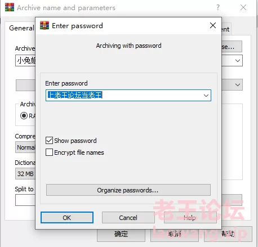This screenshot has width=258, height=247.
Task: Click the question mark help icon in title bar
Action: coord(218,7)
